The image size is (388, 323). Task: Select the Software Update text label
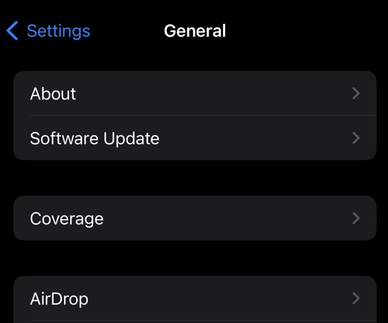[95, 138]
